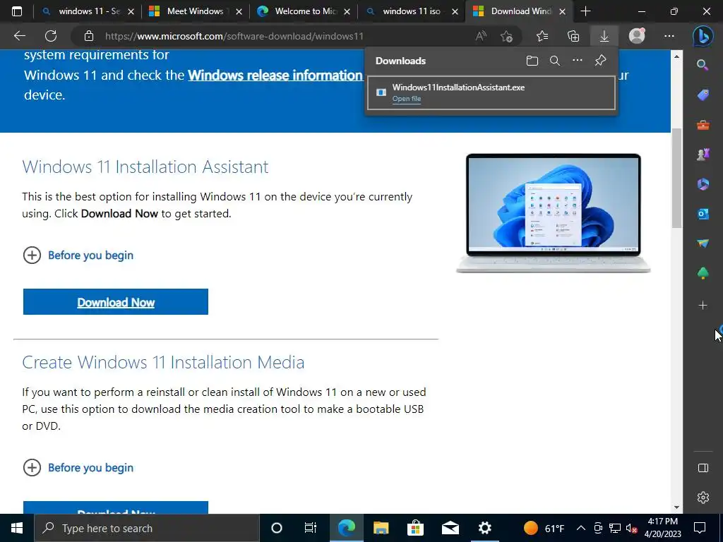
Task: Switch to the windows 11 iso tab
Action: (410, 11)
